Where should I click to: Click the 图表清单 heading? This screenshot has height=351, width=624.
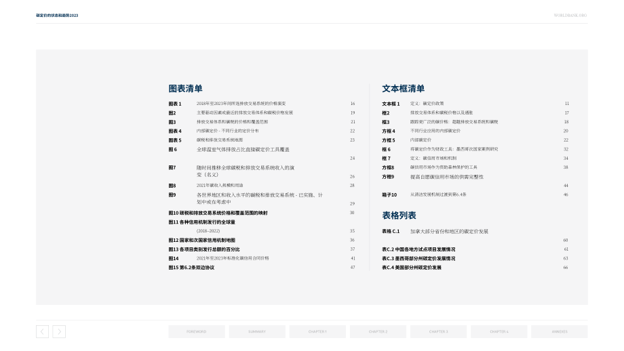pyautogui.click(x=185, y=89)
